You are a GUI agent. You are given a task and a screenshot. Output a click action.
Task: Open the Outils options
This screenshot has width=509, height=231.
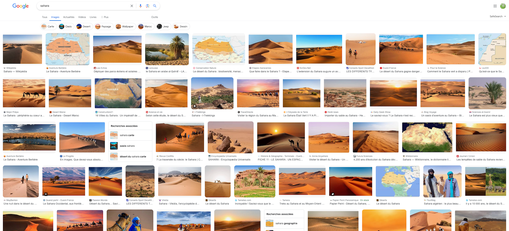(155, 17)
